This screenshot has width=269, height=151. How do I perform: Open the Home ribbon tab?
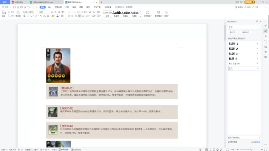point(43,7)
